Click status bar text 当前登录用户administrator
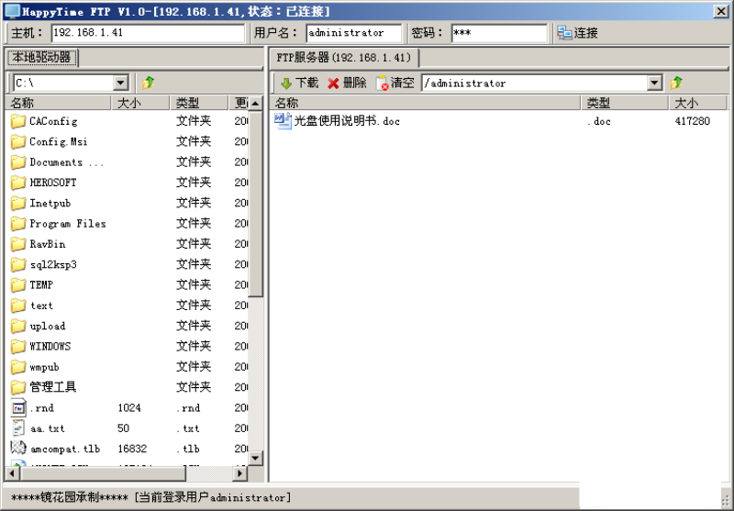Viewport: 734px width, 511px height. pos(213,497)
